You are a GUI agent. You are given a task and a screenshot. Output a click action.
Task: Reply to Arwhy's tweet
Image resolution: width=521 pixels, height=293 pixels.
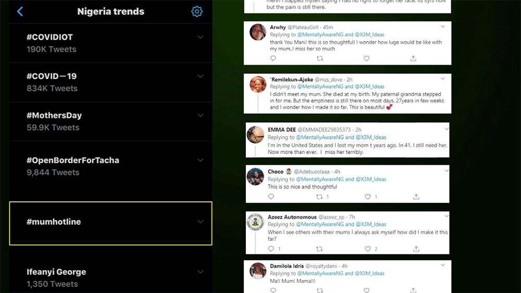273,58
